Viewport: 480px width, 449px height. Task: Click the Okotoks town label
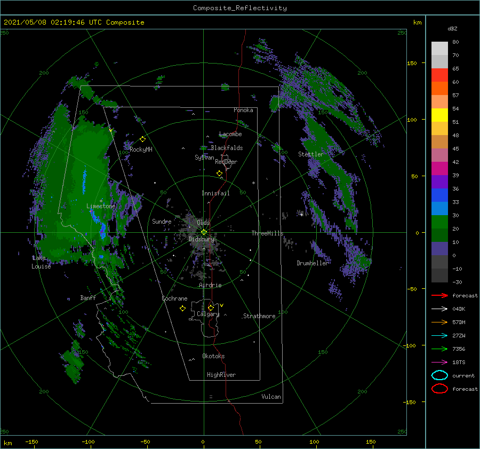click(x=213, y=356)
